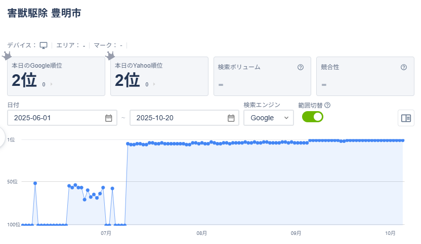The height and width of the screenshot is (244, 421).
Task: Open help icon for 検索ボリューム
Action: click(301, 67)
